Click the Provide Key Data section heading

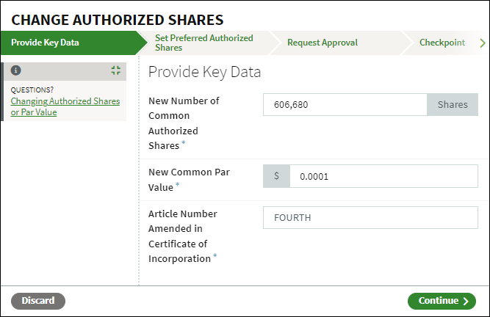[x=204, y=72]
